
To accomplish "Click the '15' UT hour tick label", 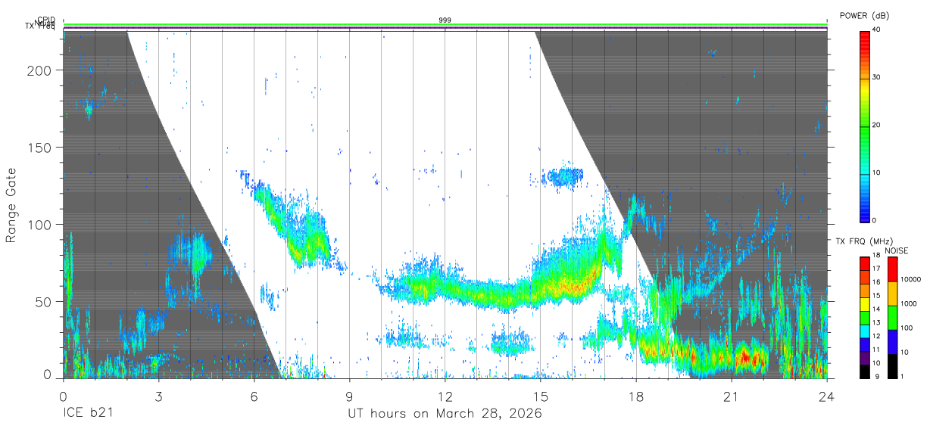I will coord(541,396).
